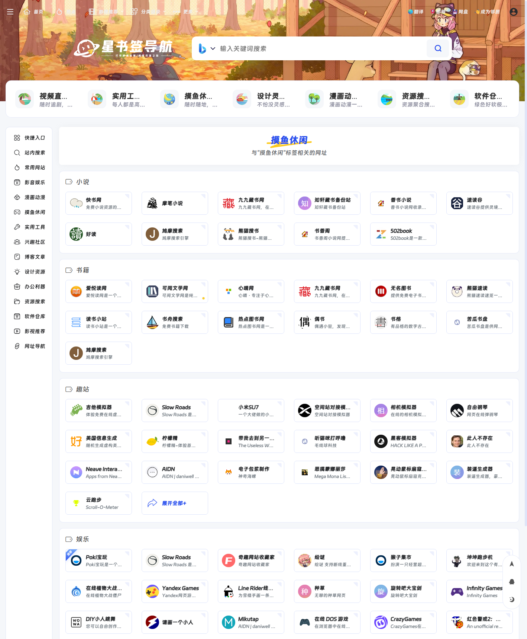This screenshot has height=639, width=527.
Task: Expand the Bing search engine selector
Action: tap(207, 48)
